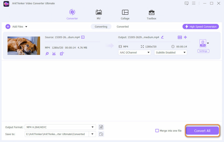
Task: Click the ArkThinker app logo
Action: [x=6, y=4]
